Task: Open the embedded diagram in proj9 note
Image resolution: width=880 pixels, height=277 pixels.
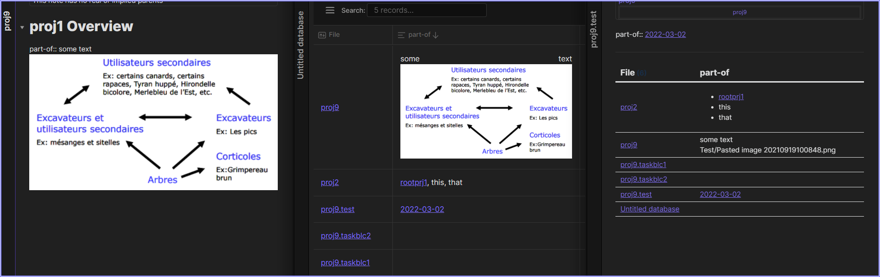Action: click(x=153, y=122)
